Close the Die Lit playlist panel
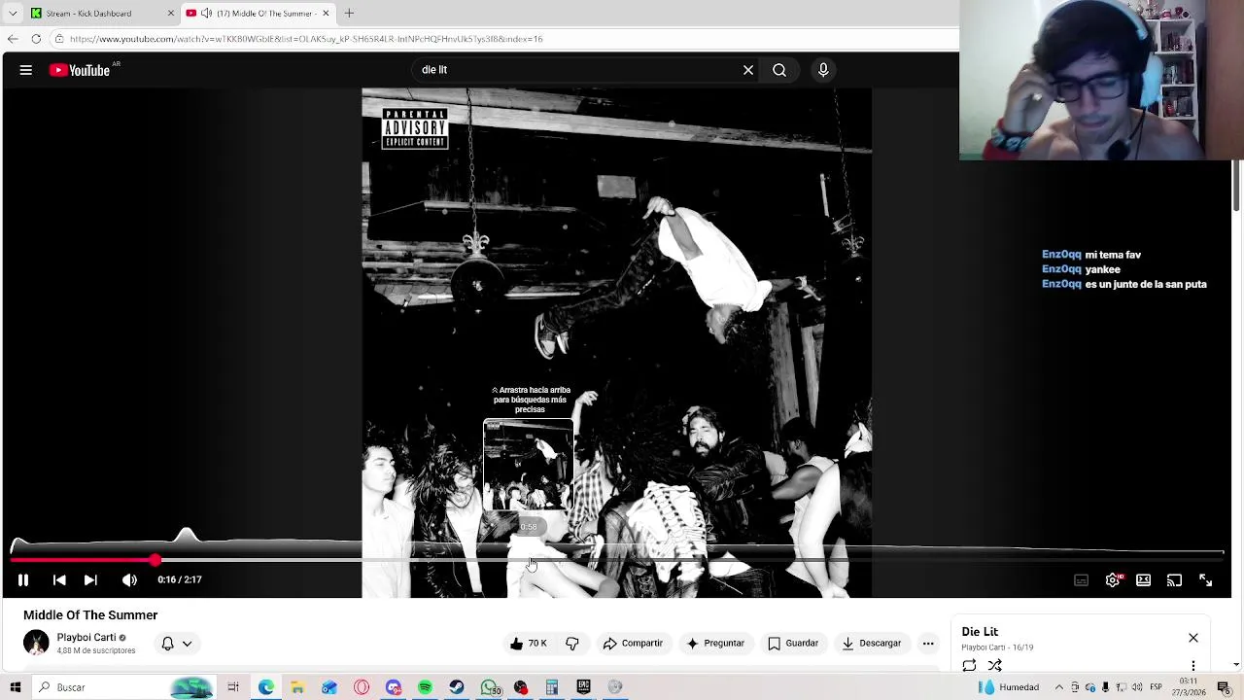Viewport: 1244px width, 700px height. 1193,638
